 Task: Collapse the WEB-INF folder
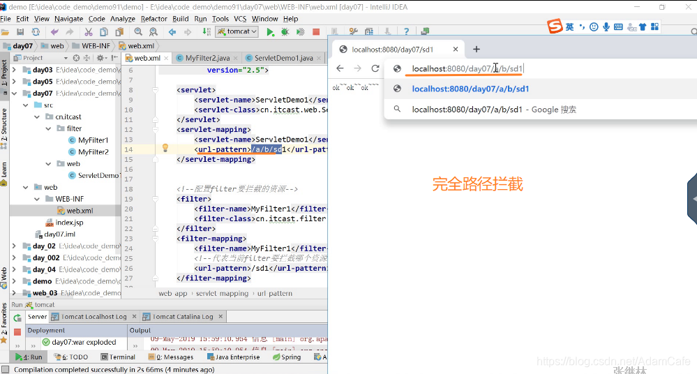point(38,199)
